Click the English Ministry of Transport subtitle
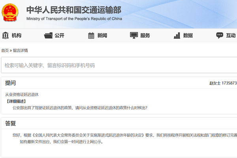237x158 pixels. pos(74,19)
